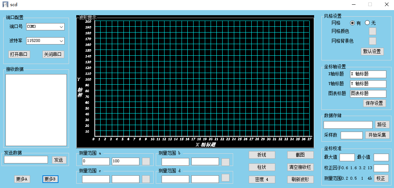This screenshot has height=188, width=394.
Task: Click the second 测量范围 b input field
Action: (205, 162)
